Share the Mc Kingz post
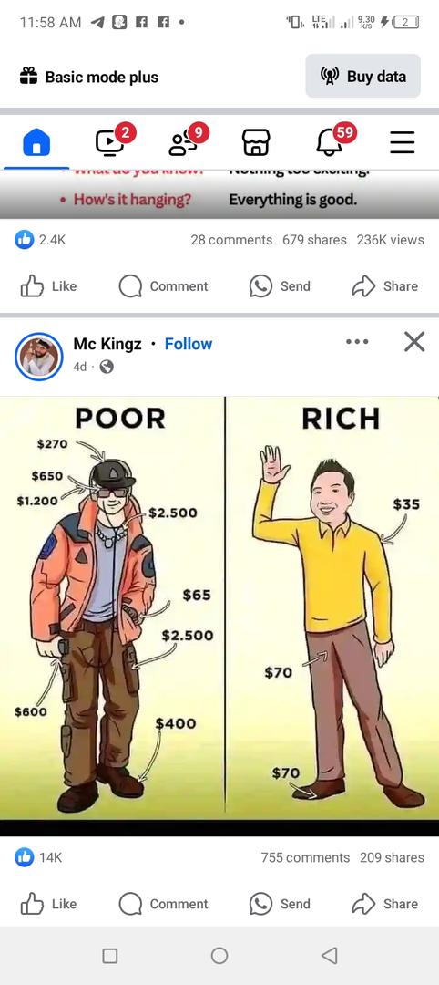Viewport: 439px width, 985px height. click(384, 904)
